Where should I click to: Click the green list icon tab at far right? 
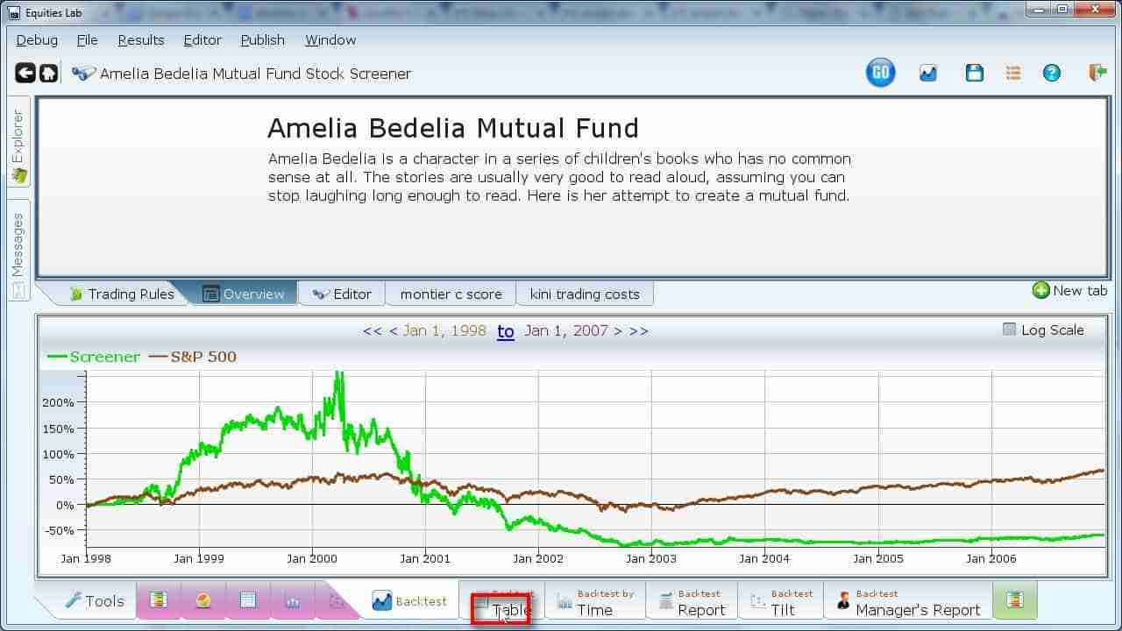1015,600
